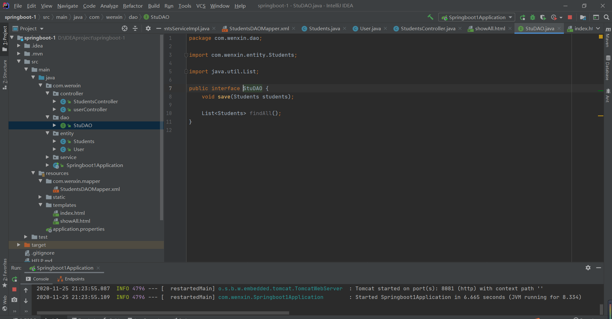Switch to StudentsDAOMapper.xml editor tab
Viewport: 612px width, 319px height.
[x=259, y=28]
